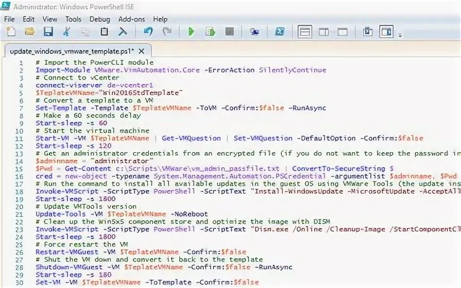The height and width of the screenshot is (288, 461).
Task: Click 'connect-viserver de-vcenter1' line
Action: coord(94,85)
